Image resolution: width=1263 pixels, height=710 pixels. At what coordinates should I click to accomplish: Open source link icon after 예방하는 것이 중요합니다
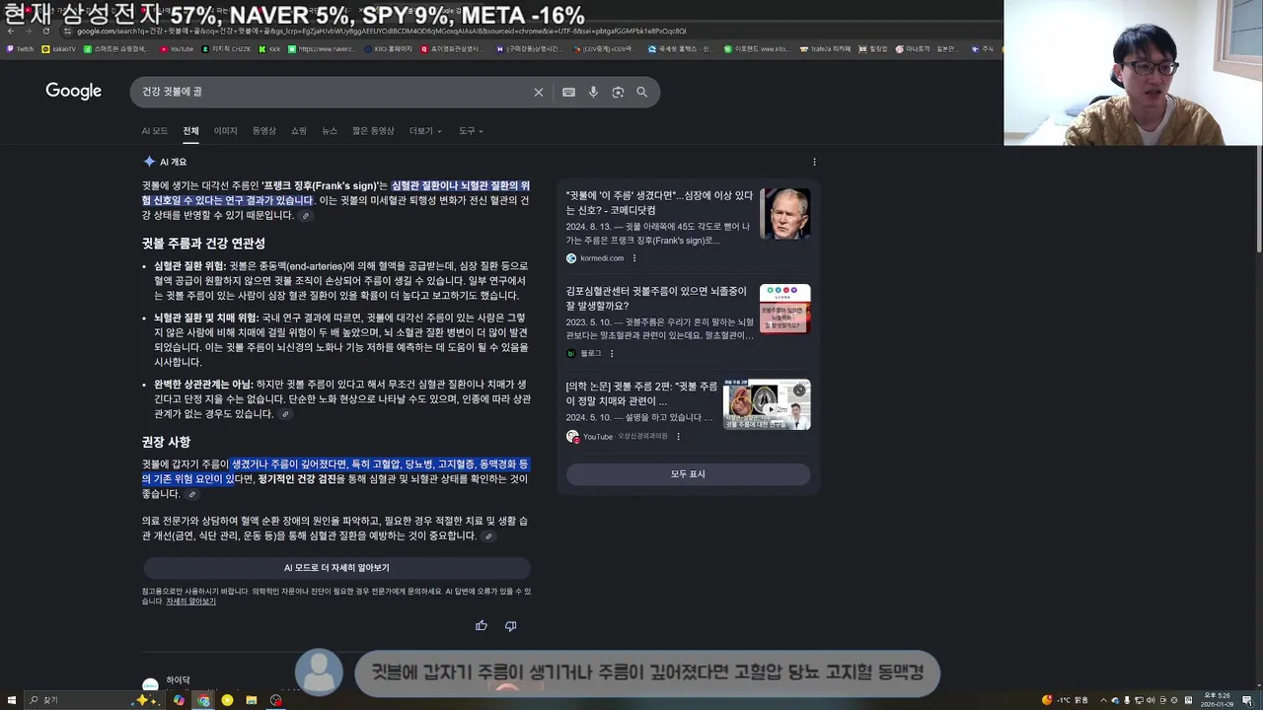pyautogui.click(x=487, y=536)
